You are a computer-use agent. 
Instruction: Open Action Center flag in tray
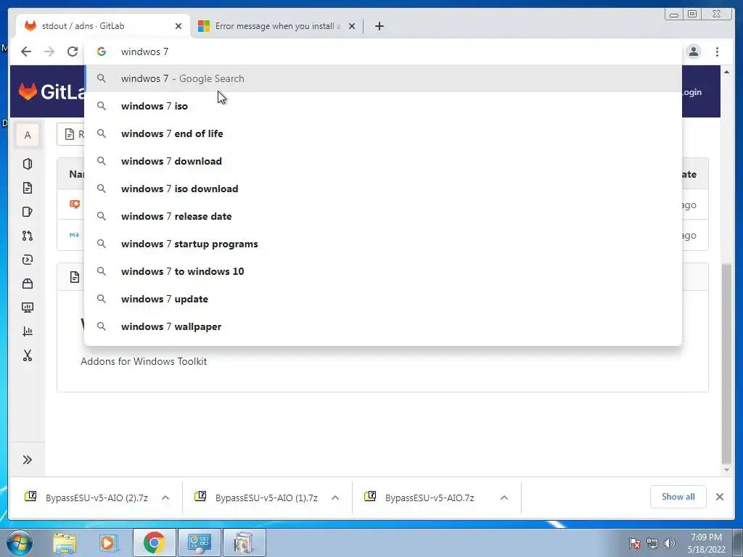click(x=634, y=543)
